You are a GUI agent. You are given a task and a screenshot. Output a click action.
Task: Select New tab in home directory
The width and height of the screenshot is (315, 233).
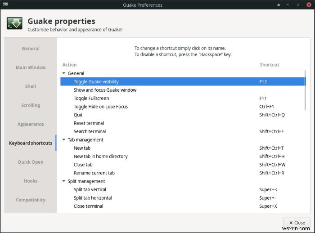[x=183, y=156]
